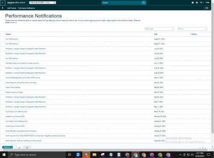Open Your Amazon.com Seller Account notification
The image size is (214, 158).
[16, 111]
